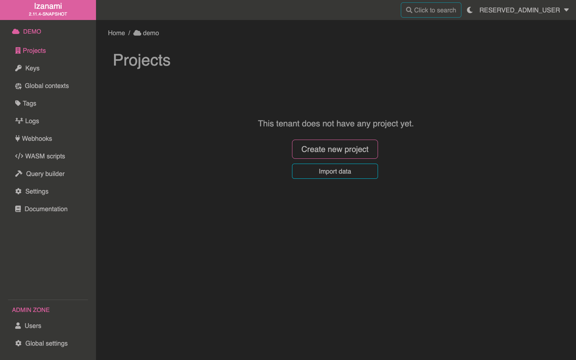This screenshot has height=360, width=576.
Task: Open the DEMO tenant in sidebar
Action: click(32, 32)
